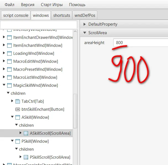
Task: Select TabCtrl[Tab] row text
Action: point(33,101)
